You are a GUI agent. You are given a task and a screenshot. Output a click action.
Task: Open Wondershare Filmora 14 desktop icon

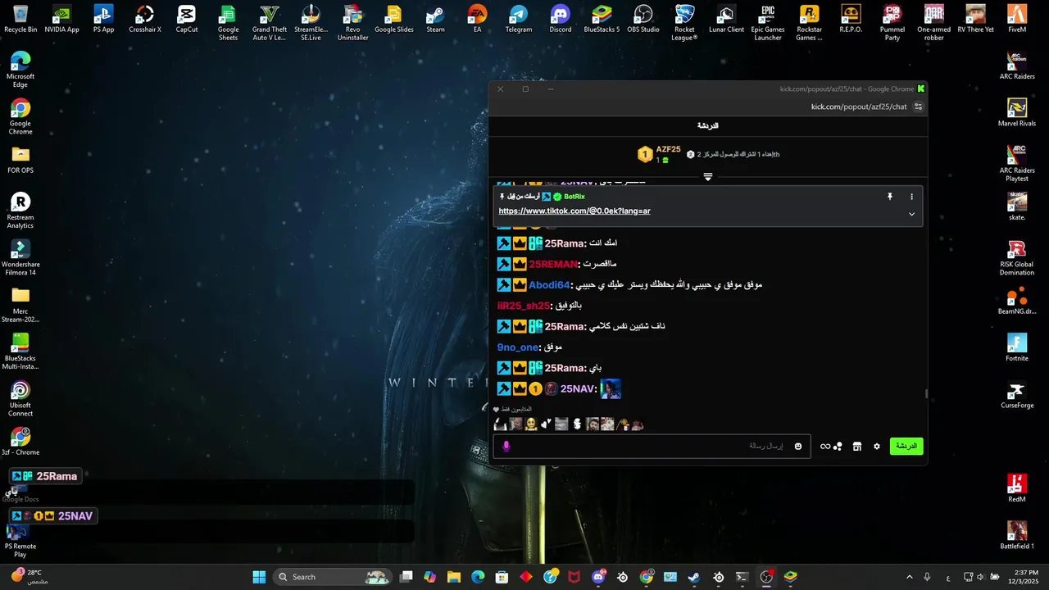20,258
